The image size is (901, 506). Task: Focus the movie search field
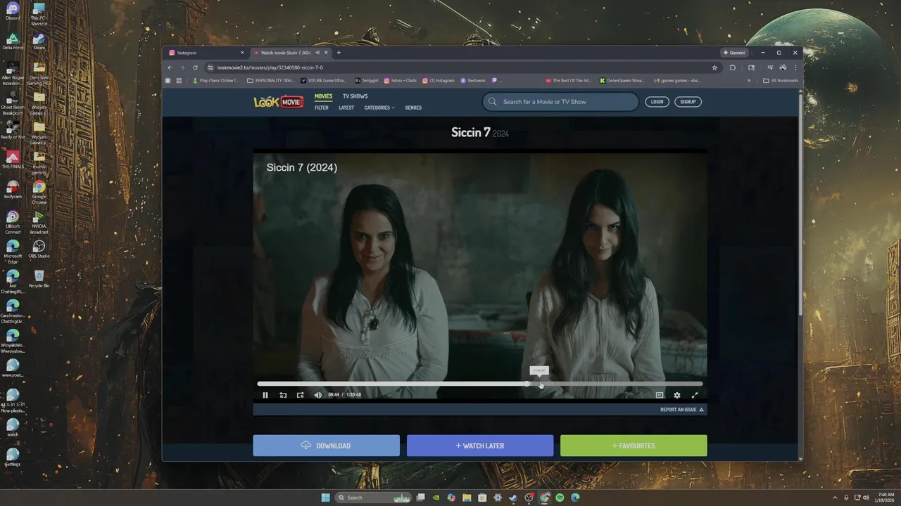pyautogui.click(x=560, y=102)
